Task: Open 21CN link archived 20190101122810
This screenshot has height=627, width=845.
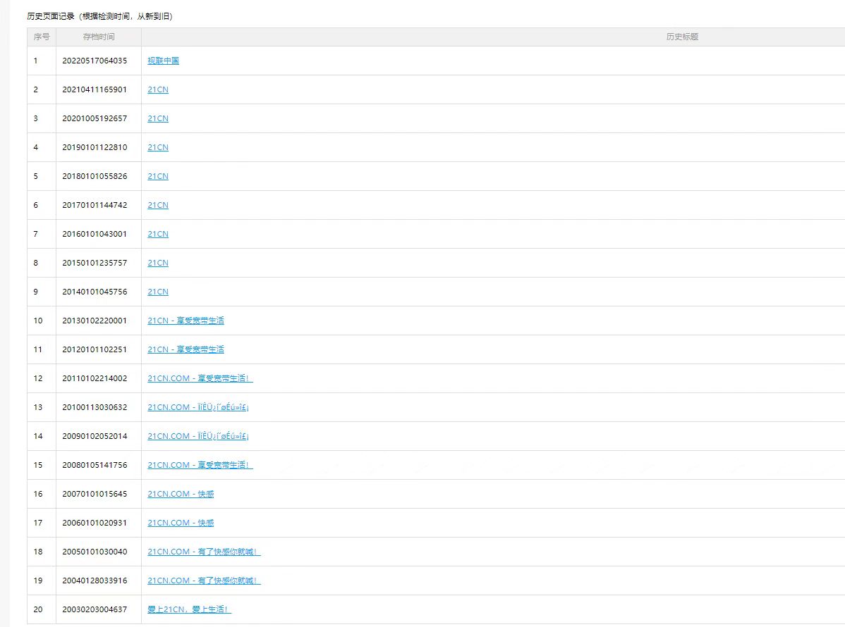Action: point(158,147)
